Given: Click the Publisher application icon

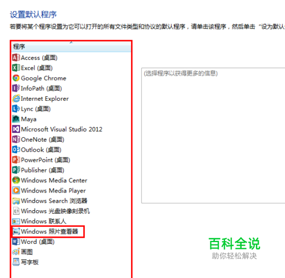Looking at the screenshot, I should pos(16,170).
